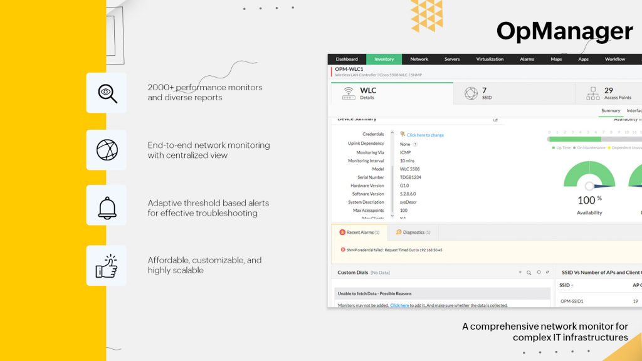Click the credentials key icon
The width and height of the screenshot is (642, 361).
pos(403,134)
